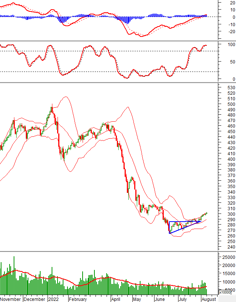Select the 300 price axis label
Screen dimensions: 236x302
point(231,214)
